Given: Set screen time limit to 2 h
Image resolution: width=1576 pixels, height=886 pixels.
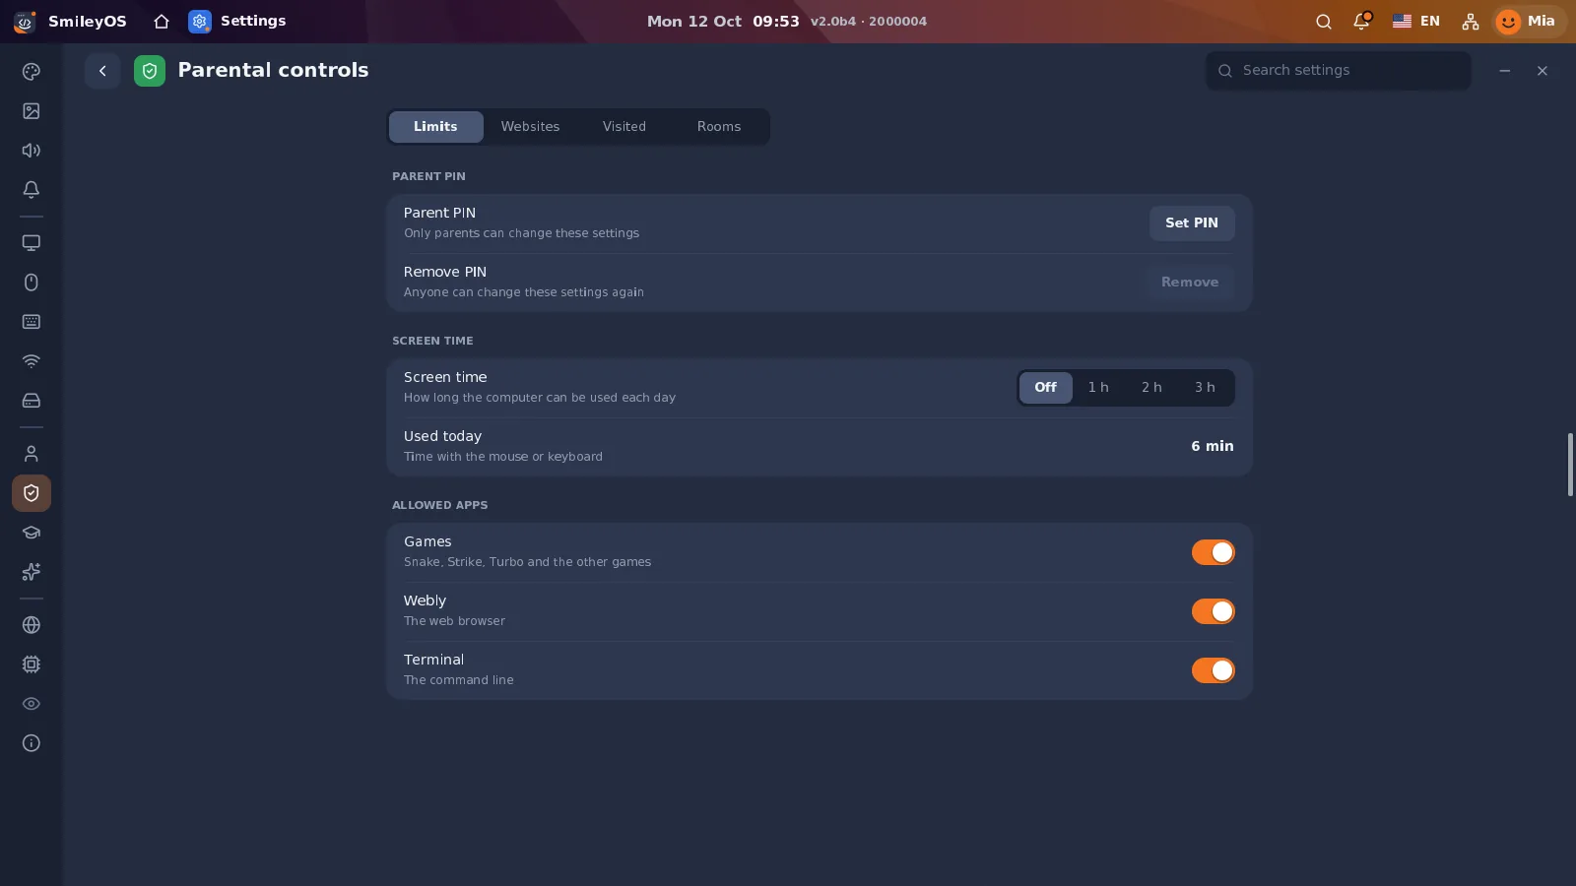Looking at the screenshot, I should pyautogui.click(x=1151, y=388).
